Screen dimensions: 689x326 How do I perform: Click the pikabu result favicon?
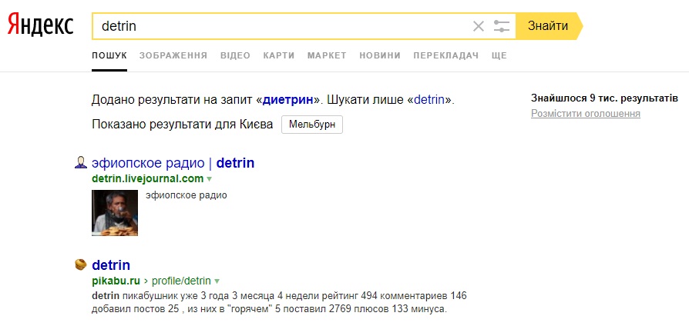(x=80, y=264)
